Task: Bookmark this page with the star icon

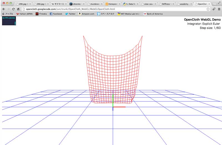Action: (208, 9)
